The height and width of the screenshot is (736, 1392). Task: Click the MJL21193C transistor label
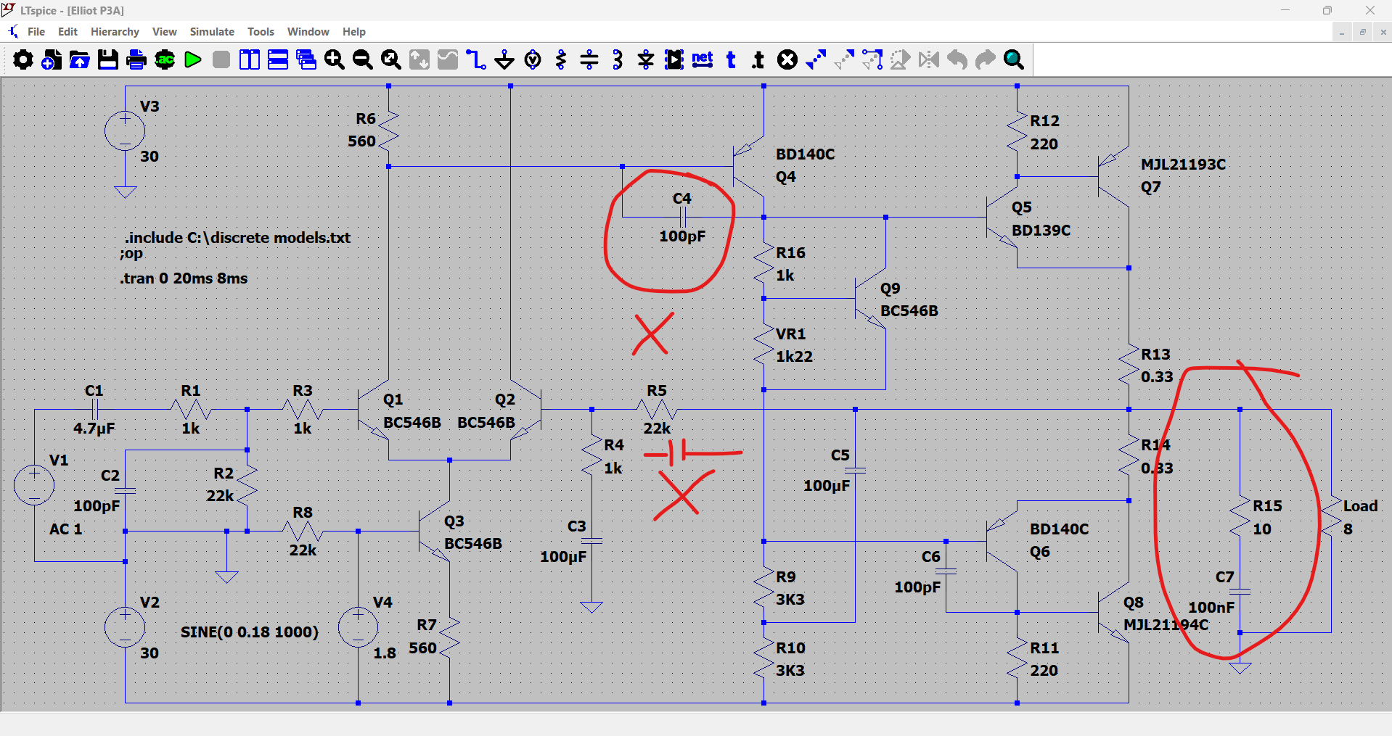pos(1183,165)
